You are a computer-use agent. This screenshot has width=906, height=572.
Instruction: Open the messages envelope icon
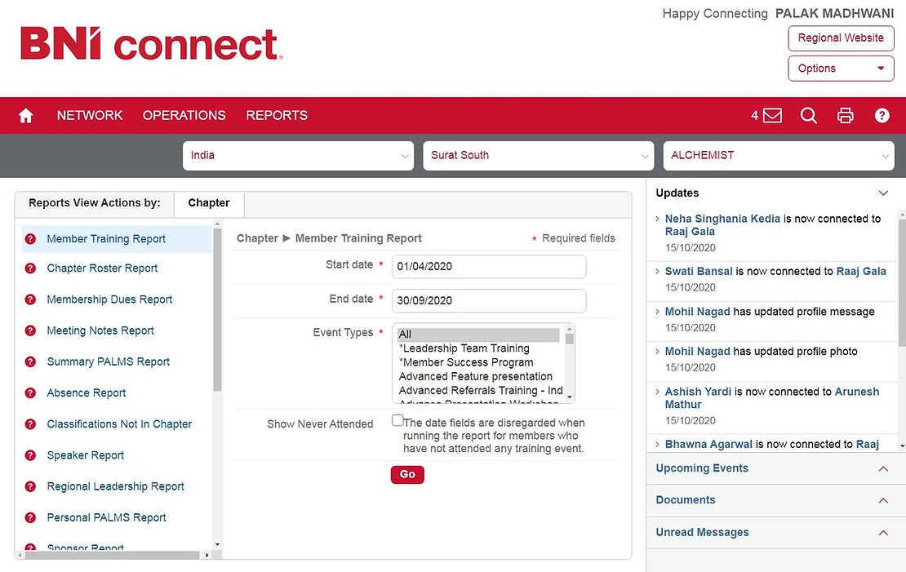771,116
